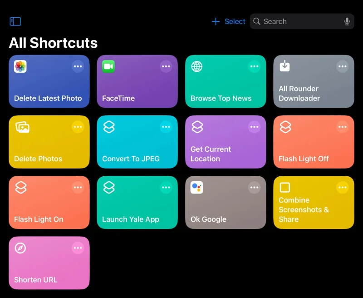Run the Launch Yale App shortcut by its name
Image resolution: width=363 pixels, height=298 pixels.
point(131,219)
